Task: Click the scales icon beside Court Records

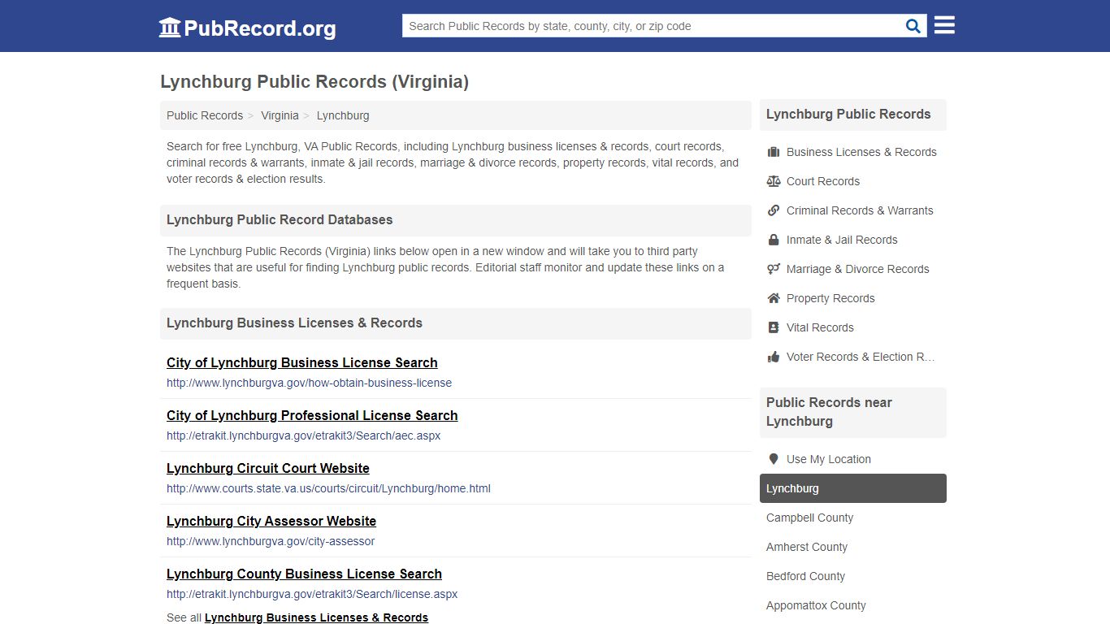Action: tap(774, 181)
